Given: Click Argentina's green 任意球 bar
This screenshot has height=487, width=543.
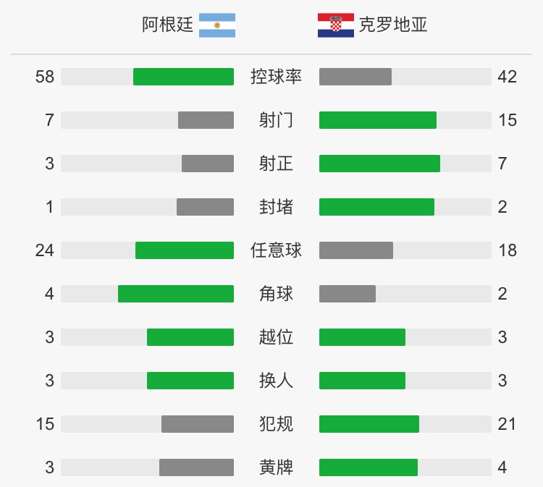Looking at the screenshot, I should (x=185, y=250).
